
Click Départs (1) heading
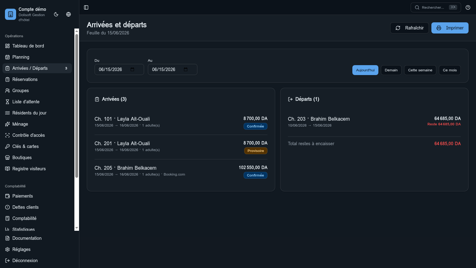tap(307, 99)
